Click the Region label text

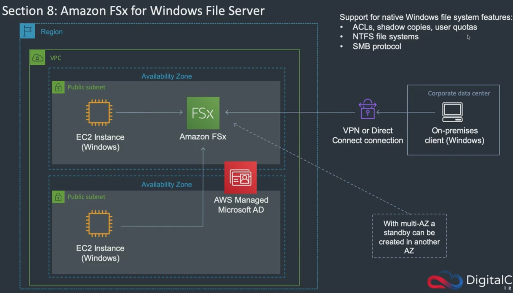pos(52,32)
